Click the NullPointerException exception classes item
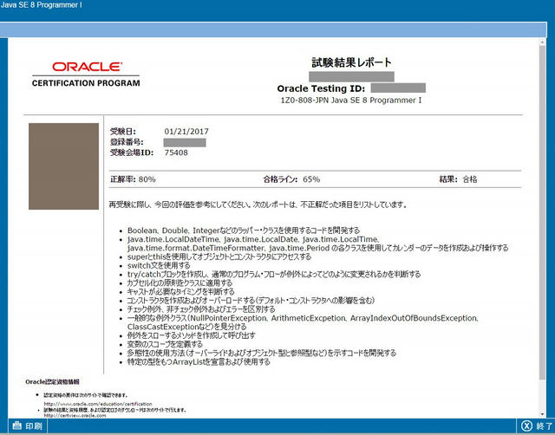The width and height of the screenshot is (555, 435). pos(303,322)
